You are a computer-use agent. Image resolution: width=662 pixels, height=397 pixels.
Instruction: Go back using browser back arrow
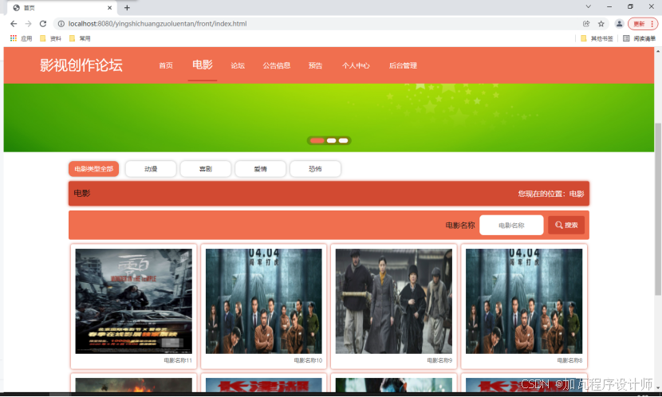13,24
